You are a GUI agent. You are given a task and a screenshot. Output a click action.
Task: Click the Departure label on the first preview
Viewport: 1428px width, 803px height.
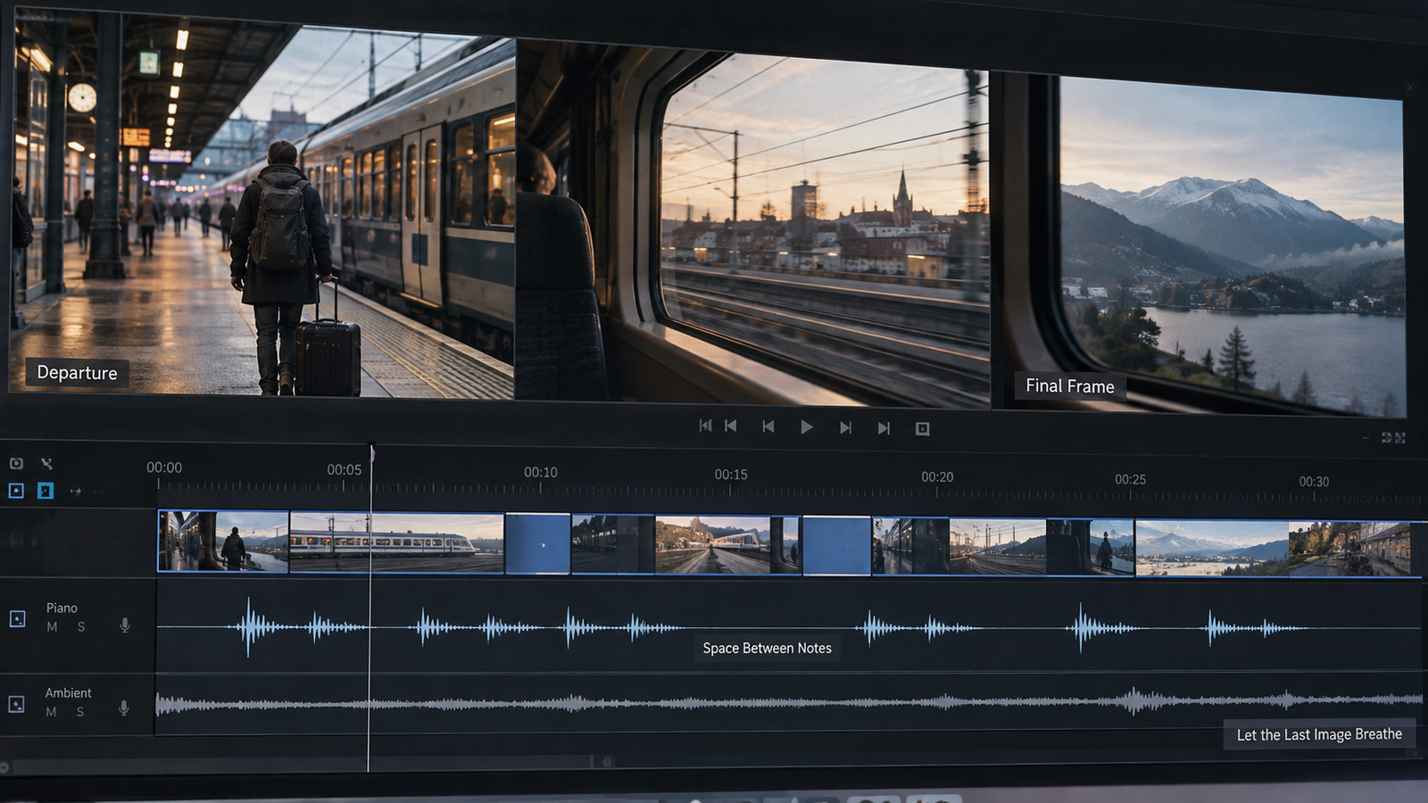pyautogui.click(x=77, y=373)
